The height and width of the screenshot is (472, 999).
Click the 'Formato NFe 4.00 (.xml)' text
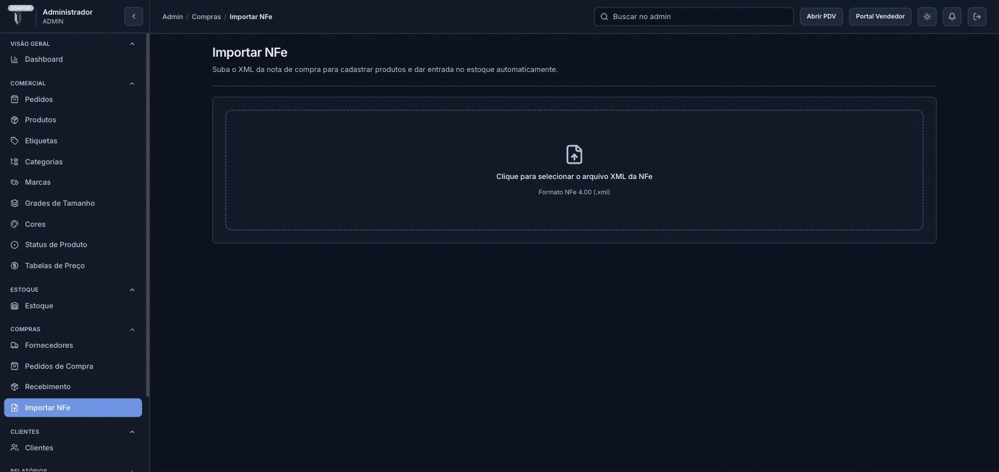(x=574, y=192)
